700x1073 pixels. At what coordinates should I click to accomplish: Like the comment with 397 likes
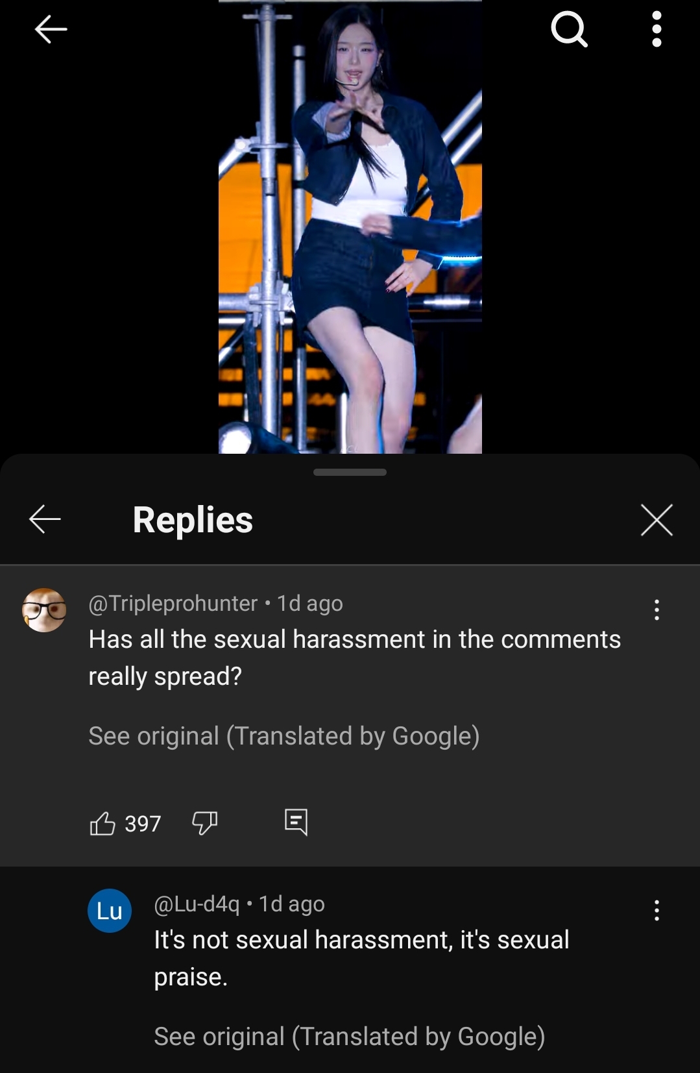tap(102, 823)
